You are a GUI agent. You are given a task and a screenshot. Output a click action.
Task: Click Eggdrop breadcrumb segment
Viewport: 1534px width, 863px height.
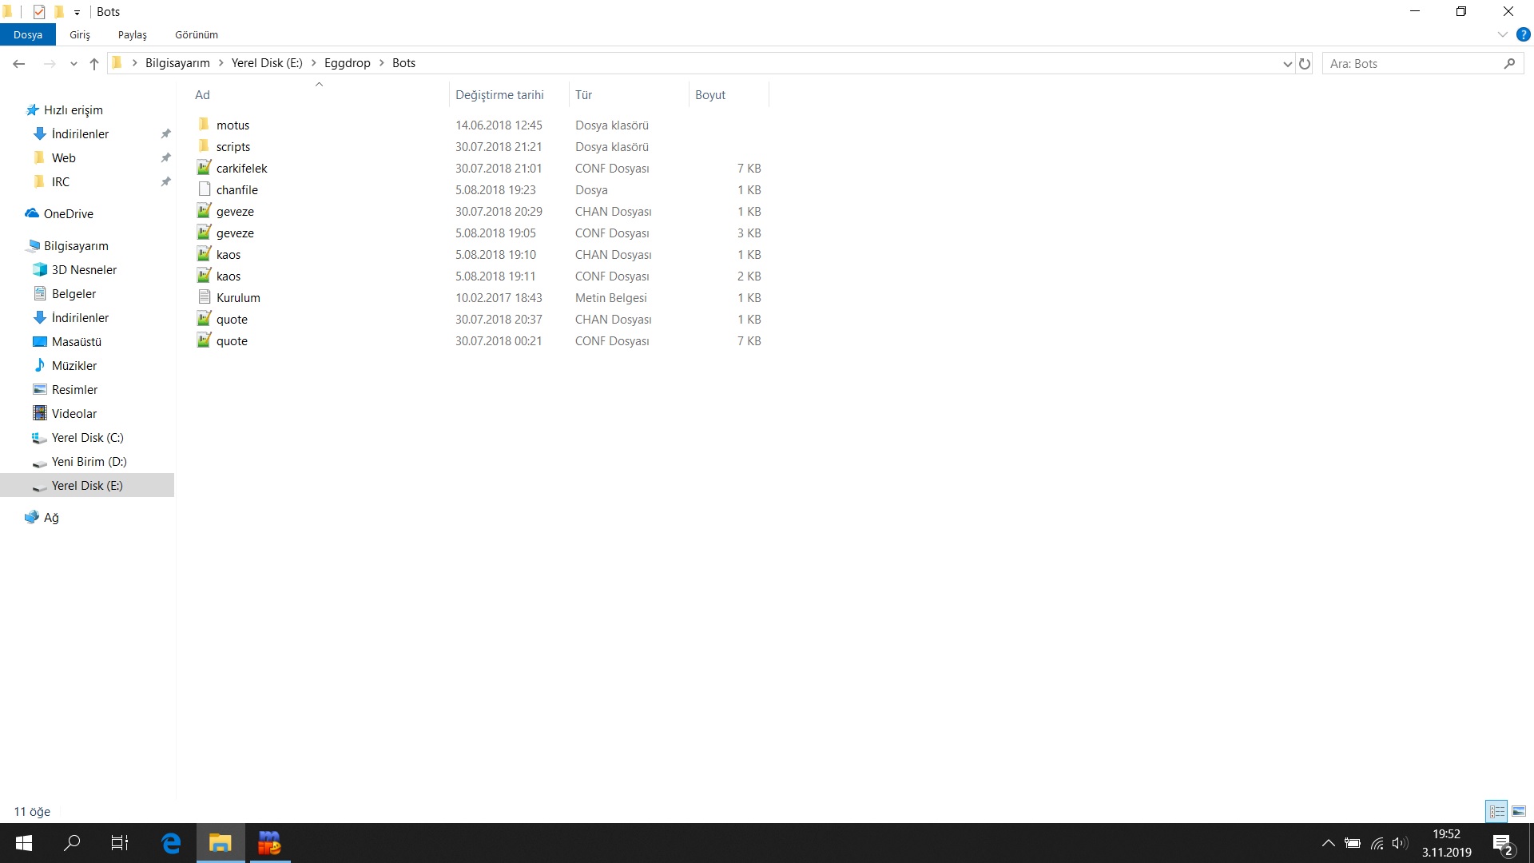point(348,63)
